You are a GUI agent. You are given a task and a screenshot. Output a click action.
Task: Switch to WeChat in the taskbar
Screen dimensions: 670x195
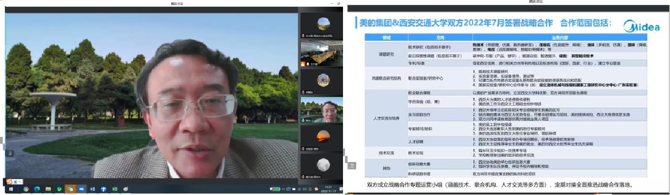70,189
